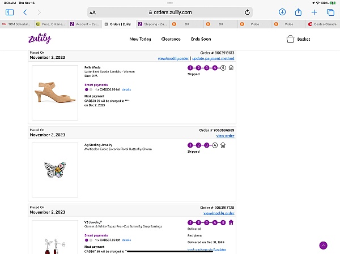340x254 pixels.
Task: Switch to the Shipping - Zulily tab
Action: [153, 24]
